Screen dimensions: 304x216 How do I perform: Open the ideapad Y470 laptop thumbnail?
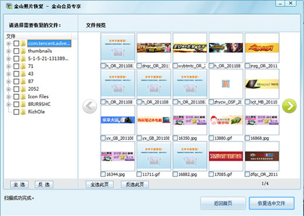pyautogui.click(x=262, y=84)
